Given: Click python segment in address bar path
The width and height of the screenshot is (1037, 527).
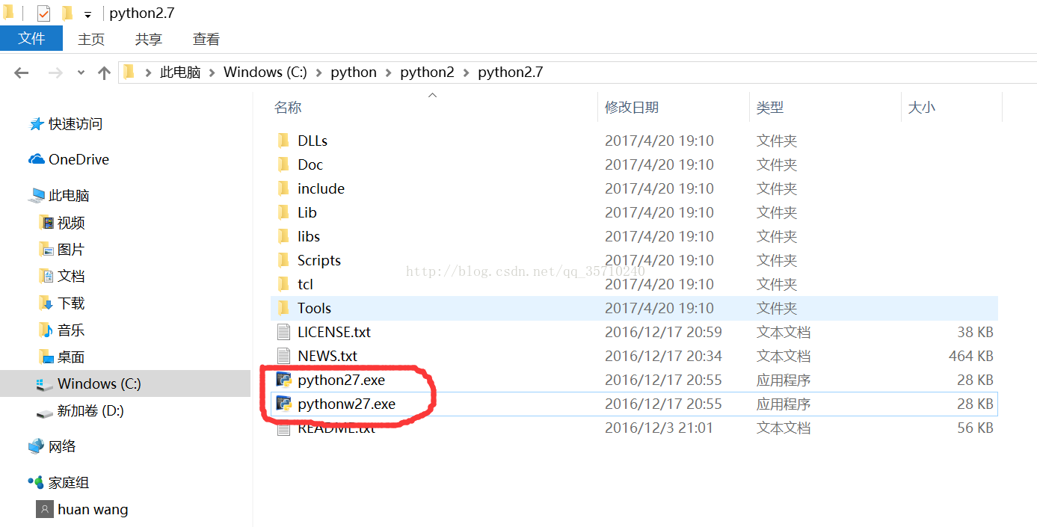Looking at the screenshot, I should tap(354, 73).
